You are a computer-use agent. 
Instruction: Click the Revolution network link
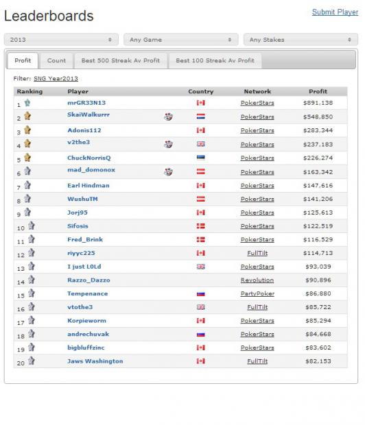(x=257, y=280)
